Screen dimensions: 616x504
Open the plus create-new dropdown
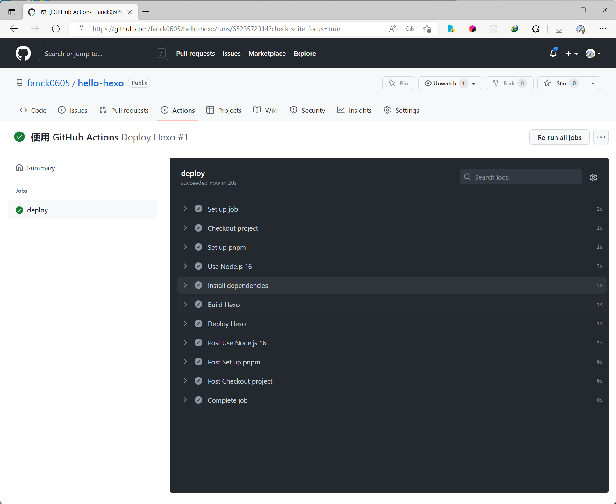click(x=571, y=54)
